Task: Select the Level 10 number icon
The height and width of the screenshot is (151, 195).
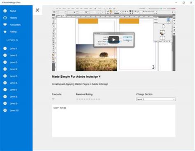Action: [x=5, y=110]
